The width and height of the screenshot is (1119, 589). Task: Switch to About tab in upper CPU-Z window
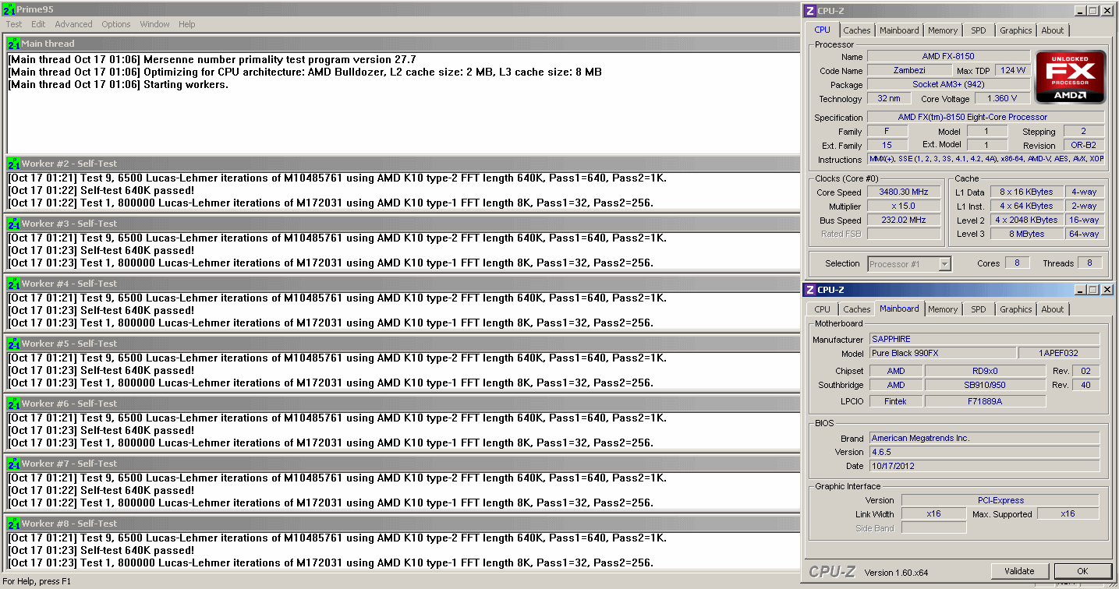[1053, 30]
